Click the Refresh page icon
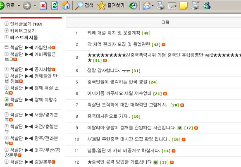241x167 pixels. (55, 5)
